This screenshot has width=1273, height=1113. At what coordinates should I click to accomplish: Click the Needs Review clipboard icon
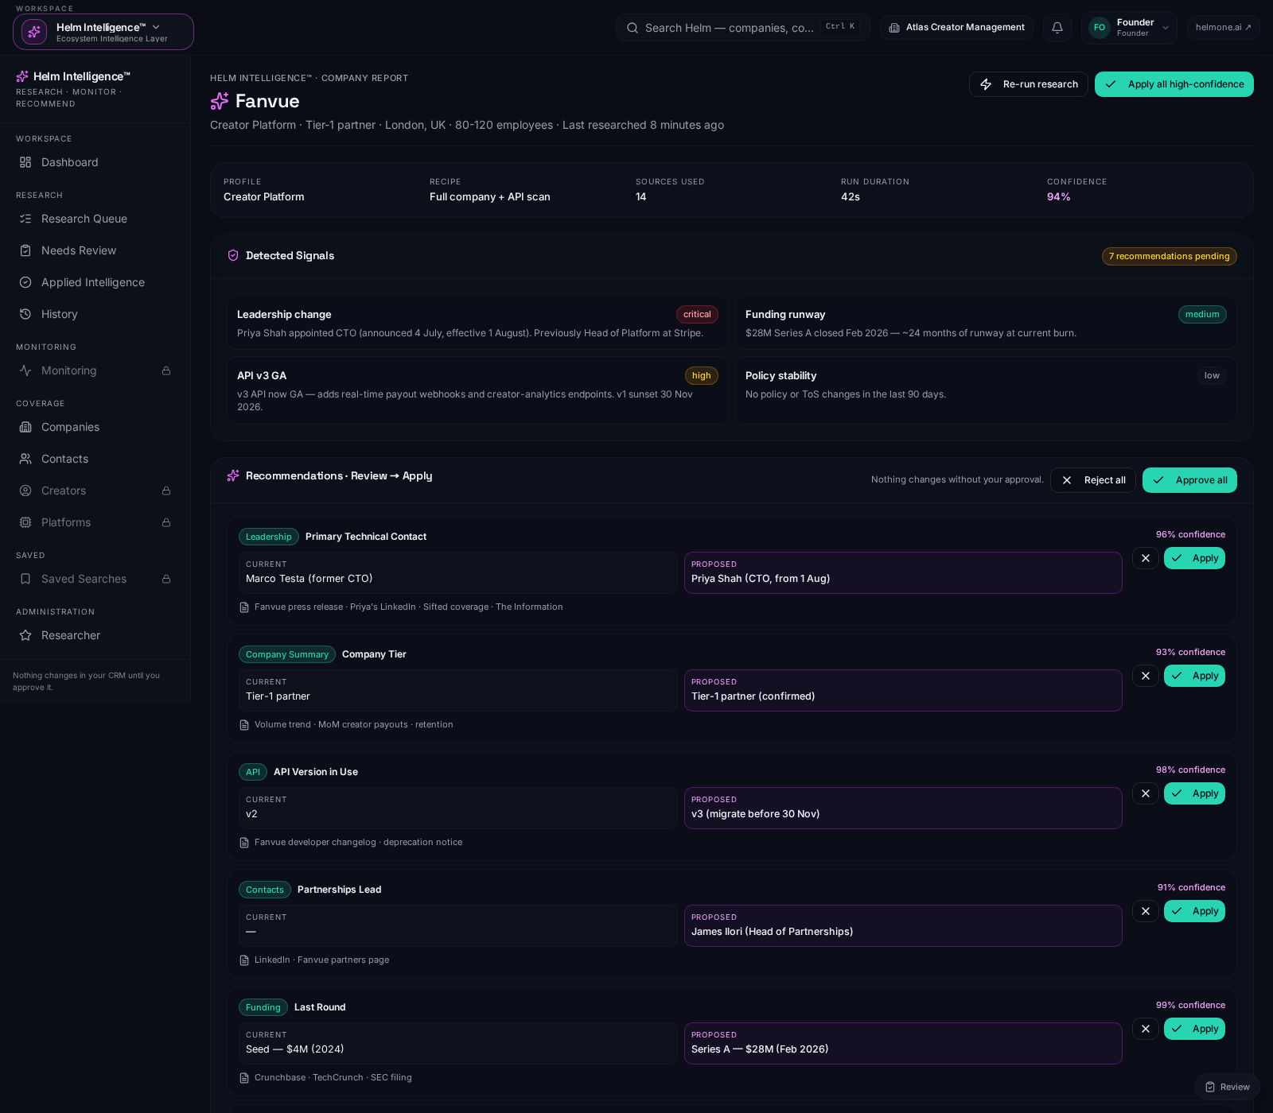[x=25, y=250]
